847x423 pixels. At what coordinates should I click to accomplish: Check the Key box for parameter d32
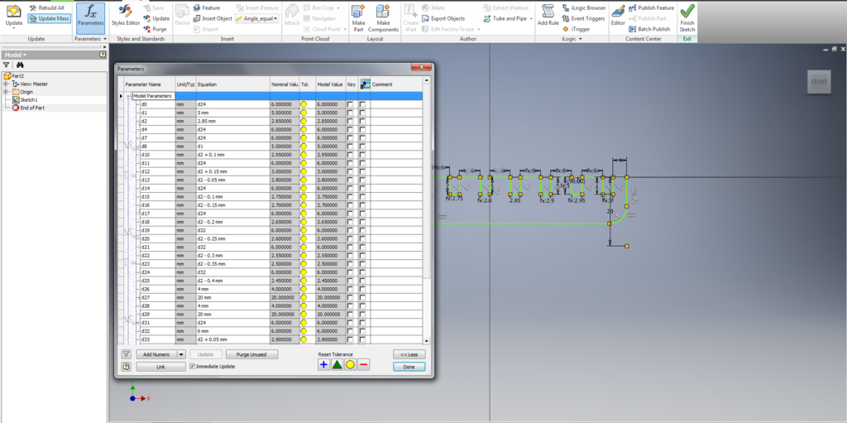click(x=352, y=330)
